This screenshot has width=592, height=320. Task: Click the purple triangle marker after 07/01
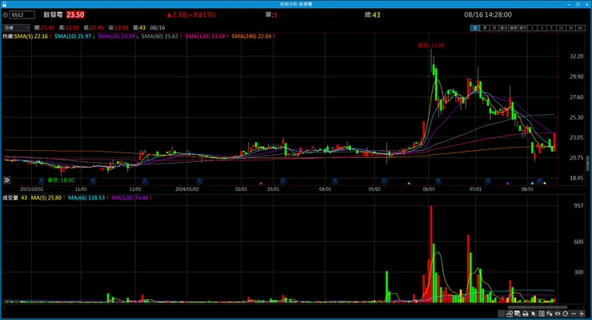[x=507, y=184]
